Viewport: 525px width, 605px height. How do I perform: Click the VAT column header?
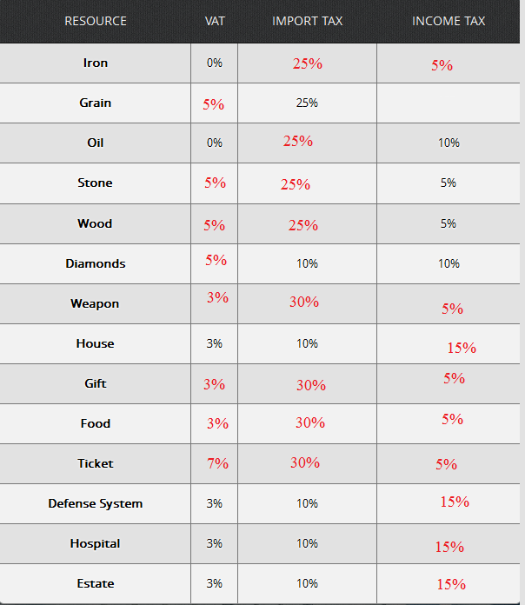pos(215,21)
